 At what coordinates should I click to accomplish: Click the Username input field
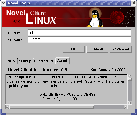click(79, 33)
